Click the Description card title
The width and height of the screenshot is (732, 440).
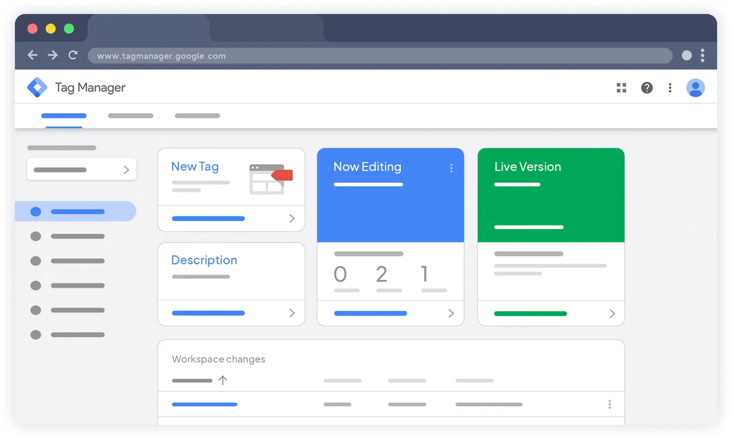click(x=204, y=260)
